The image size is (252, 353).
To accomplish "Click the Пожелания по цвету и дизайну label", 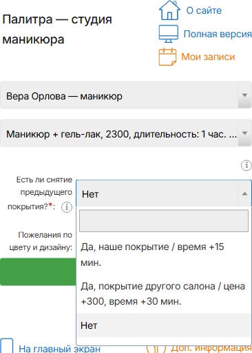I will click(x=41, y=241).
